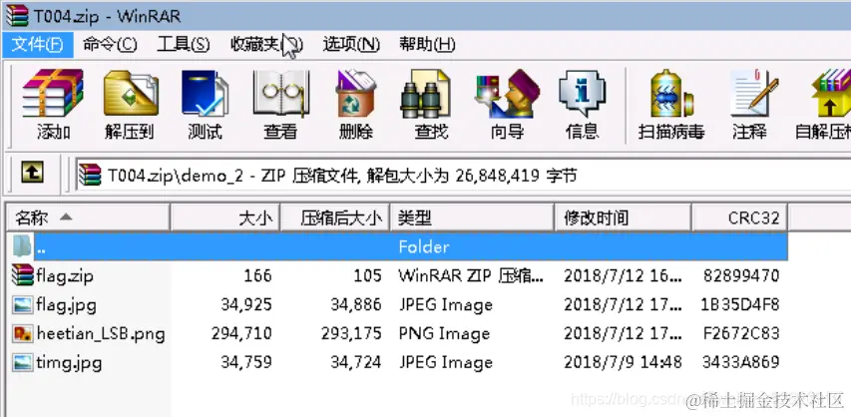Sort by 类型 column header

tap(472, 217)
